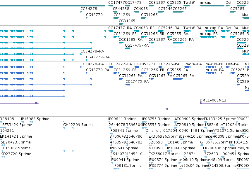Screen dimensions: 249x170
Task: Open the CG34278 gene label
Action: [89, 9]
